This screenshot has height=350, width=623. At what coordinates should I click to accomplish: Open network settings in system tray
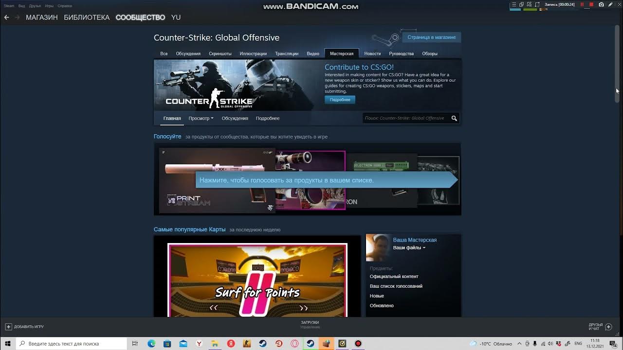(544, 344)
